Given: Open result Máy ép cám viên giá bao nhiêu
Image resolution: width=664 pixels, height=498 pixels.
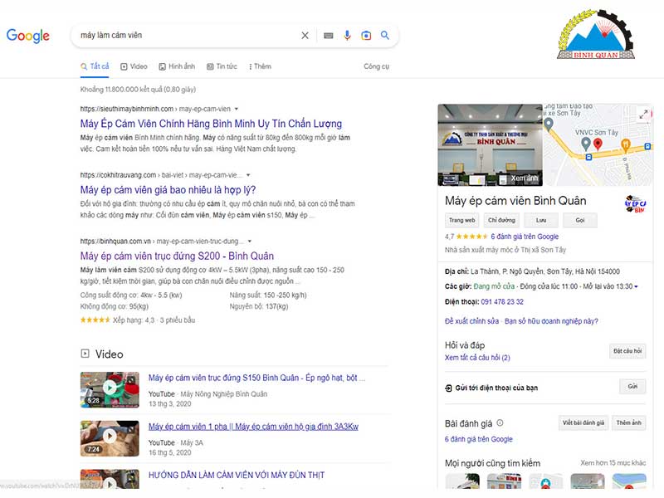Looking at the screenshot, I should pyautogui.click(x=168, y=190).
